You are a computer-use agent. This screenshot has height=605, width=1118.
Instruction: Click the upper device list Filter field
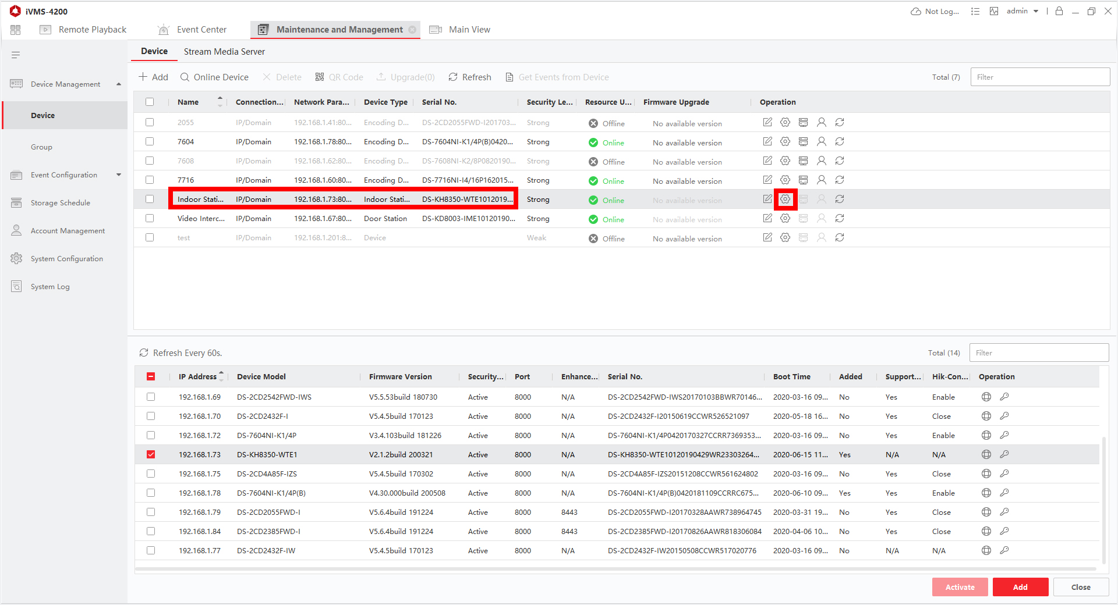1040,77
